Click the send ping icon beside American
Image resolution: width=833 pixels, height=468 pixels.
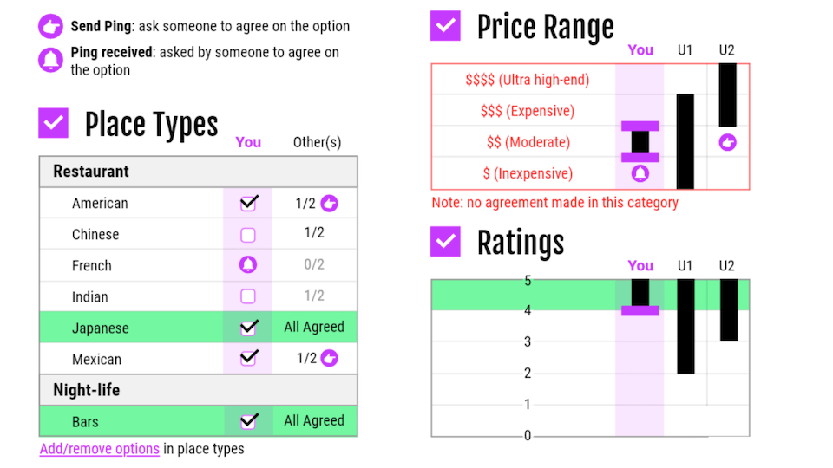tap(329, 204)
